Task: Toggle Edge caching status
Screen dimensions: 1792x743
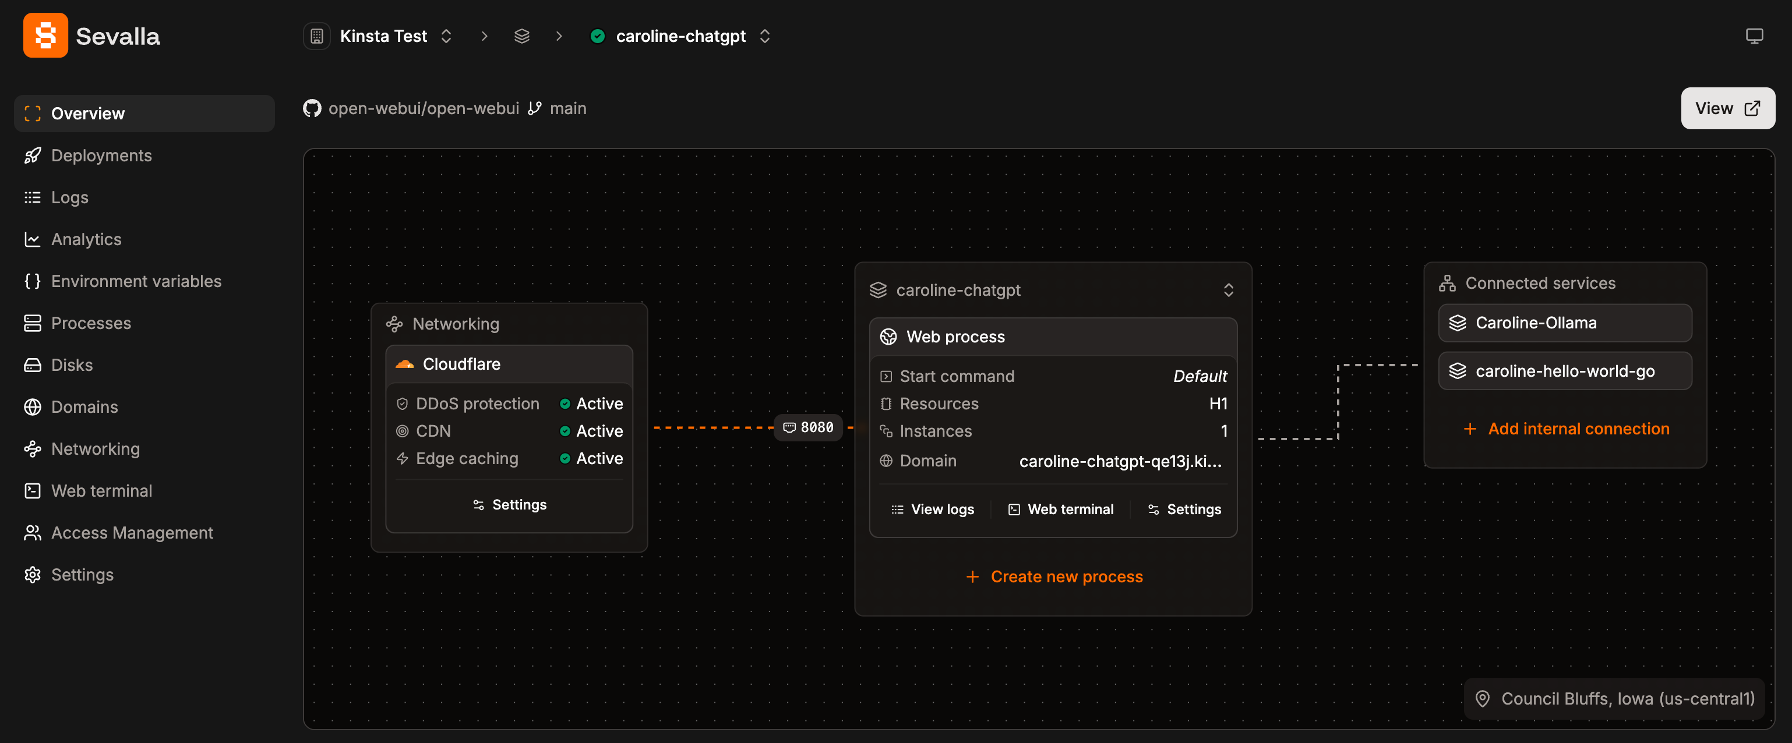Action: pos(591,458)
